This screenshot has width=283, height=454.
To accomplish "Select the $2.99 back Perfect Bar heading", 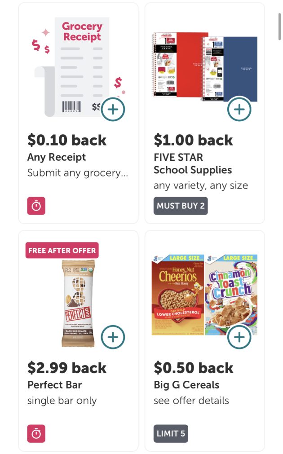I will tap(67, 368).
